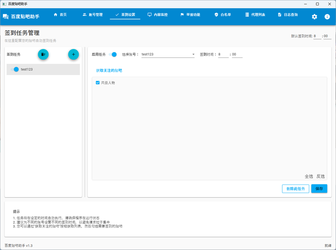
Task: Toggle the 启用任务 switch
Action: 113,55
